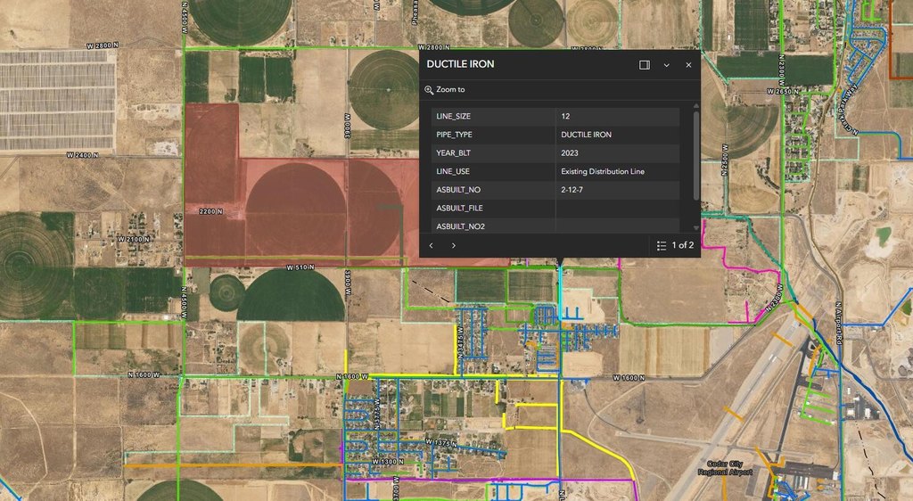
Task: Select 'Existing Distribution Line' value
Action: [x=603, y=172]
